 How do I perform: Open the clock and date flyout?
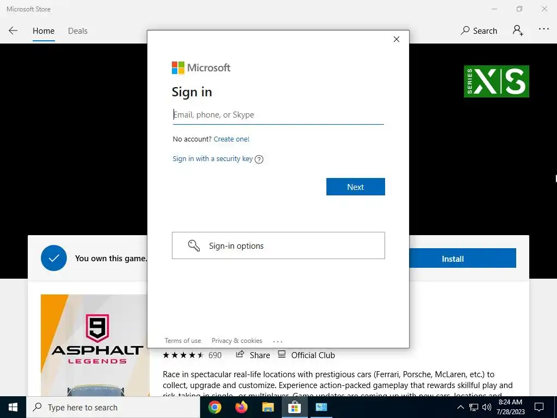pyautogui.click(x=510, y=407)
